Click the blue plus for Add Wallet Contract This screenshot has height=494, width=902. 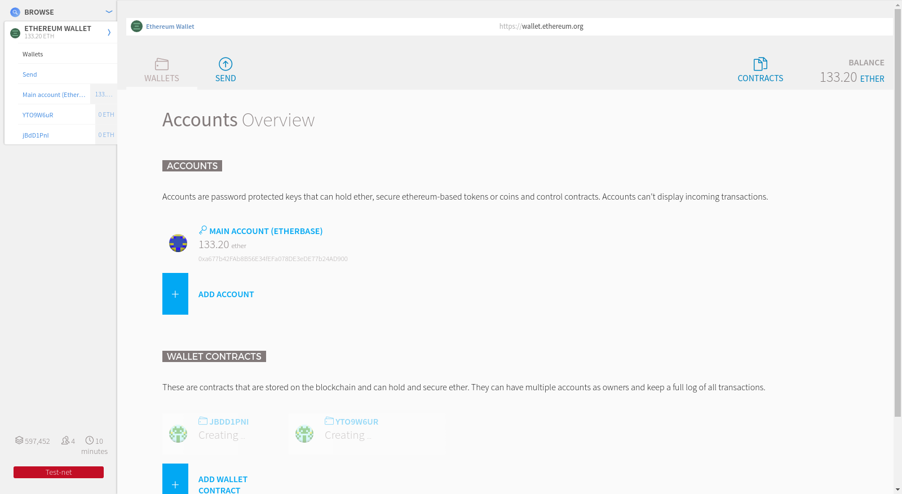point(175,479)
